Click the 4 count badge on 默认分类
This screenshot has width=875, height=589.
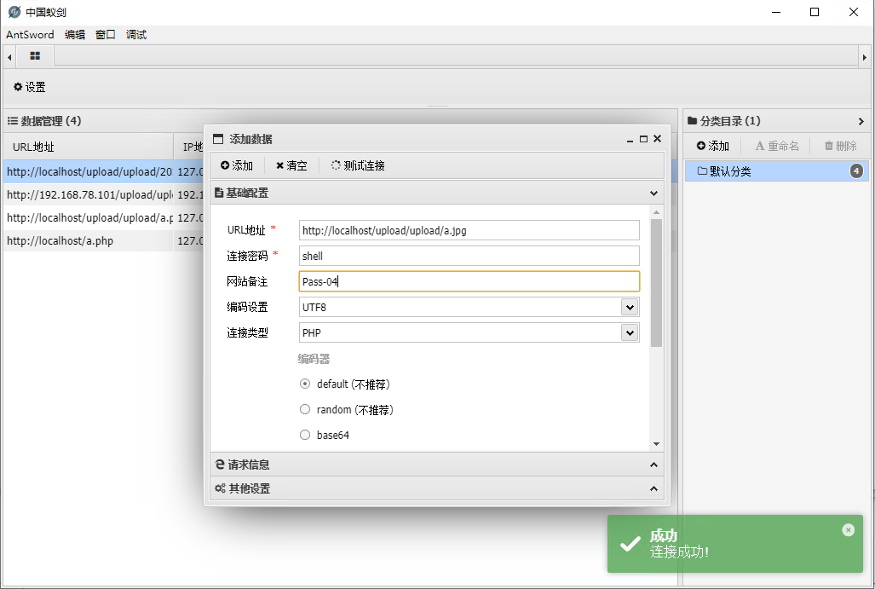tap(856, 170)
